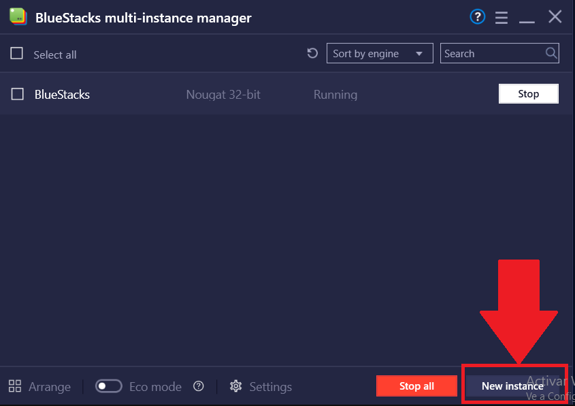The image size is (575, 406).
Task: Click the BlueStacks logo icon
Action: click(x=18, y=16)
